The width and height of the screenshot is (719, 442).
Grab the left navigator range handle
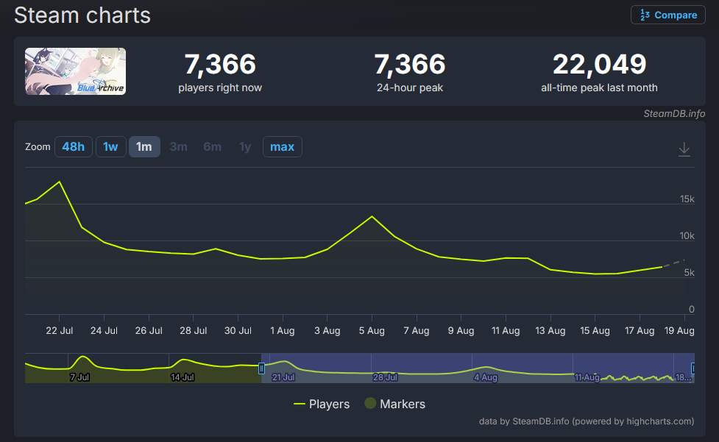point(261,368)
